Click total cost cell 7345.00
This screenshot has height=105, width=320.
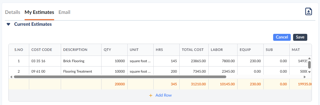194,71
